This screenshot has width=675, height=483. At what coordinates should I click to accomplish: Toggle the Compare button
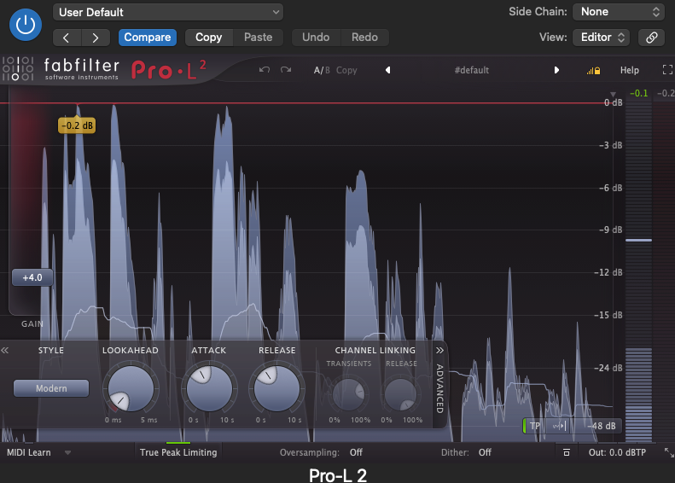pos(148,38)
